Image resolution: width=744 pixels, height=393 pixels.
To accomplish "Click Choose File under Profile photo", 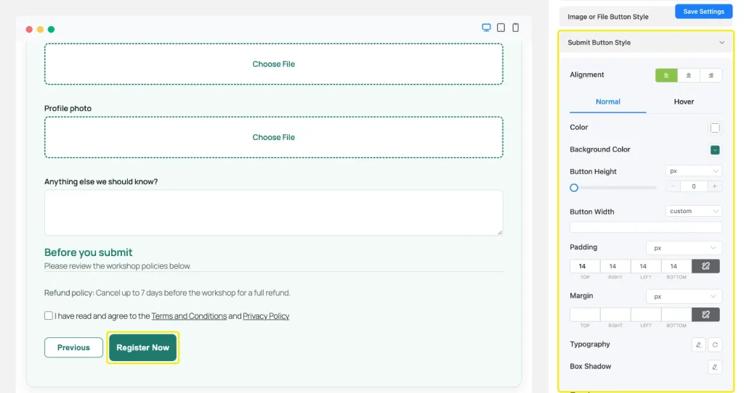I will pos(274,137).
